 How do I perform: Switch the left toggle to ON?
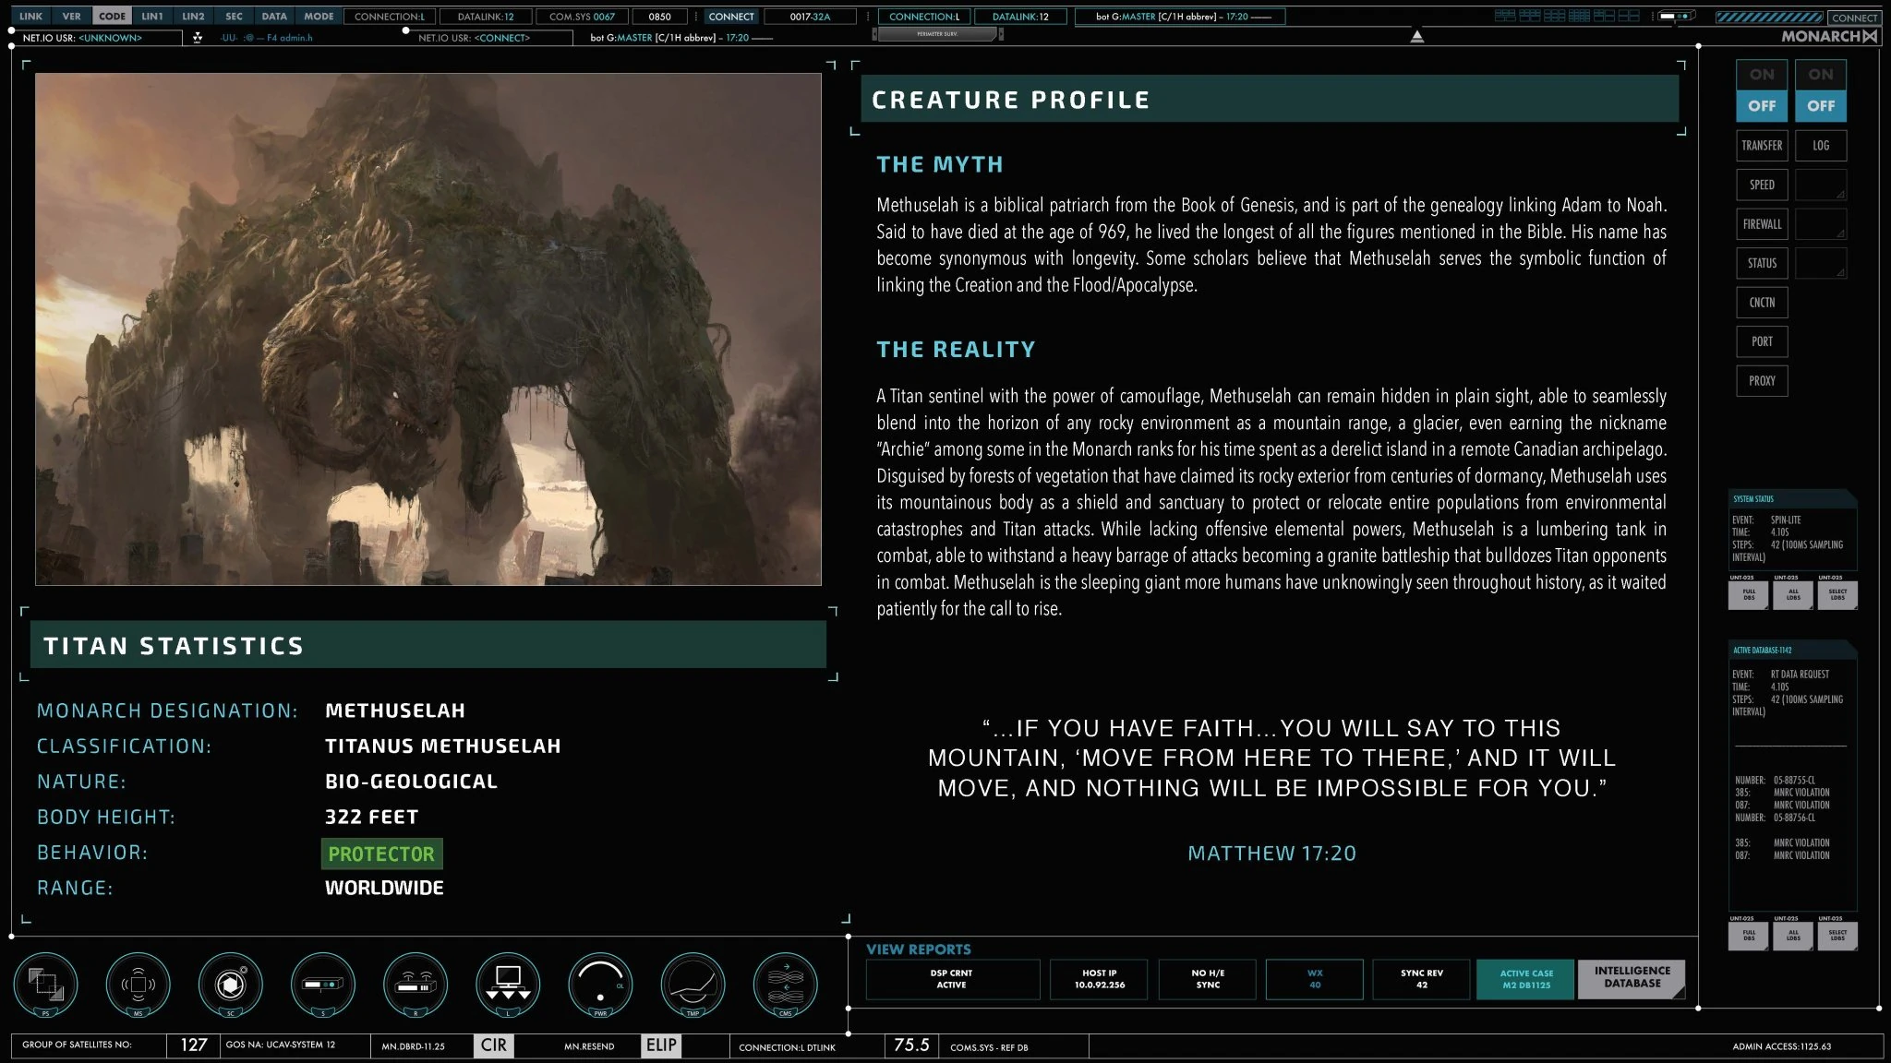(x=1762, y=75)
